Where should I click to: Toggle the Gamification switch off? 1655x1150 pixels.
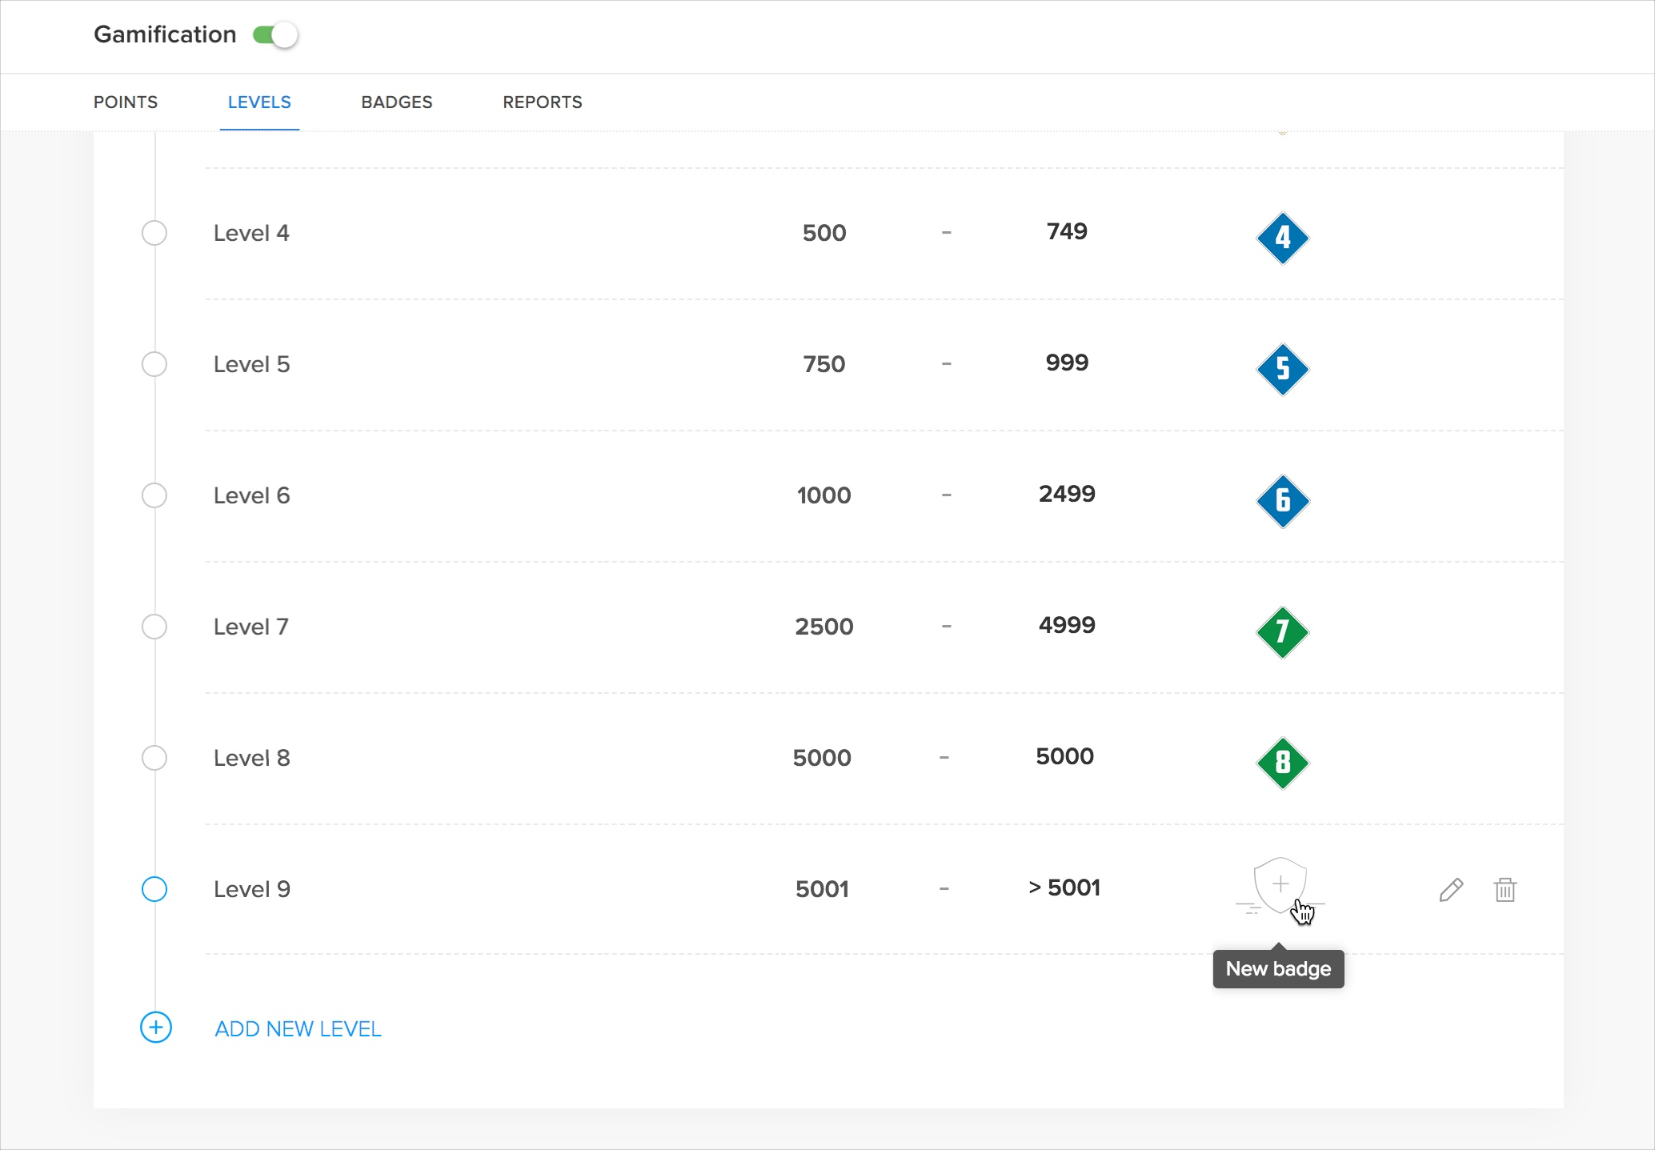click(x=274, y=35)
